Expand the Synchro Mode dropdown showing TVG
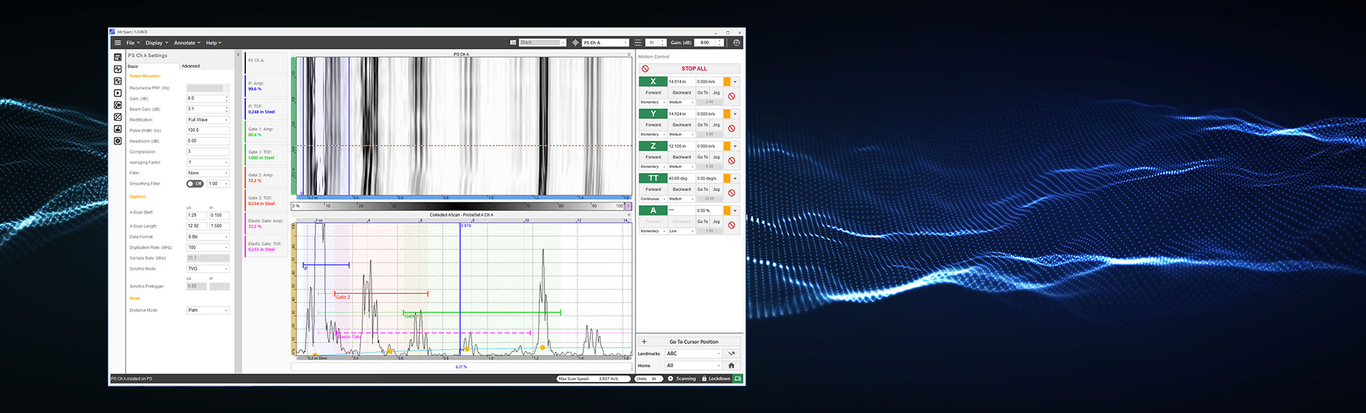This screenshot has height=413, width=1366. click(208, 269)
